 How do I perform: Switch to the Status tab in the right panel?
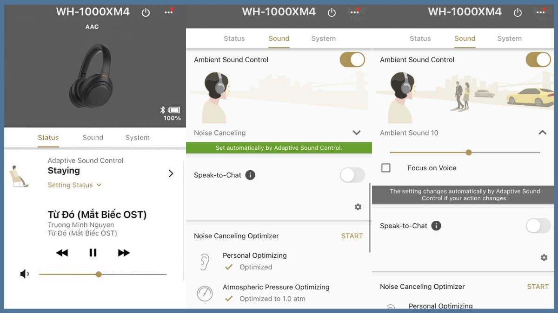coord(420,38)
